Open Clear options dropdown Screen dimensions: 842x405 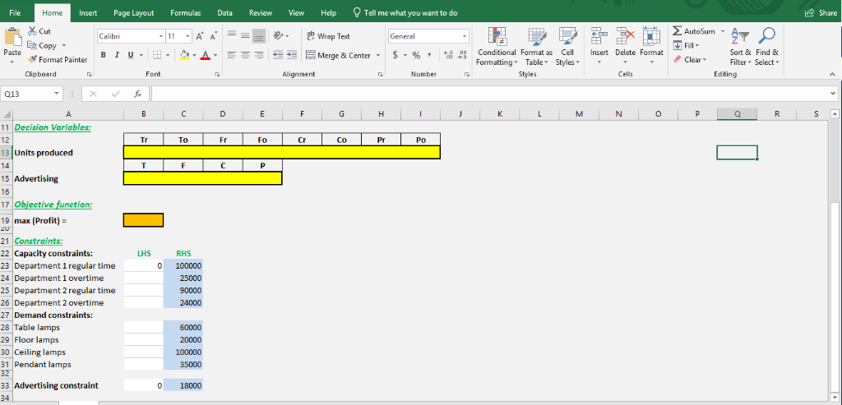click(x=690, y=59)
